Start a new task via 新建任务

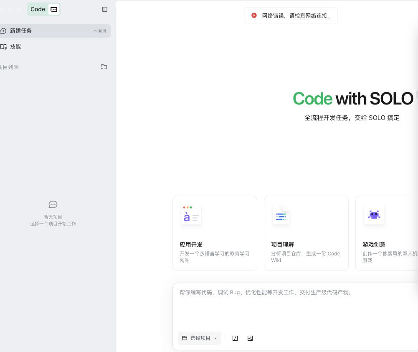point(55,31)
